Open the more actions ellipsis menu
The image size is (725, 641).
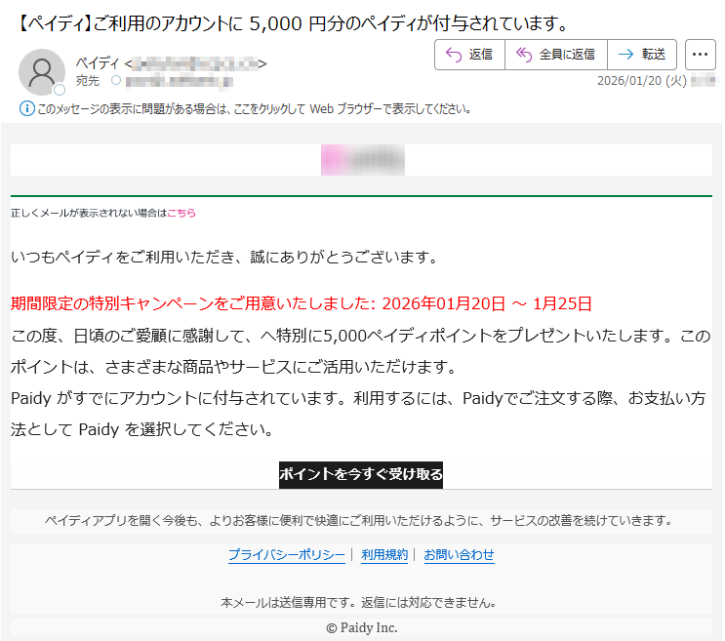pos(701,55)
